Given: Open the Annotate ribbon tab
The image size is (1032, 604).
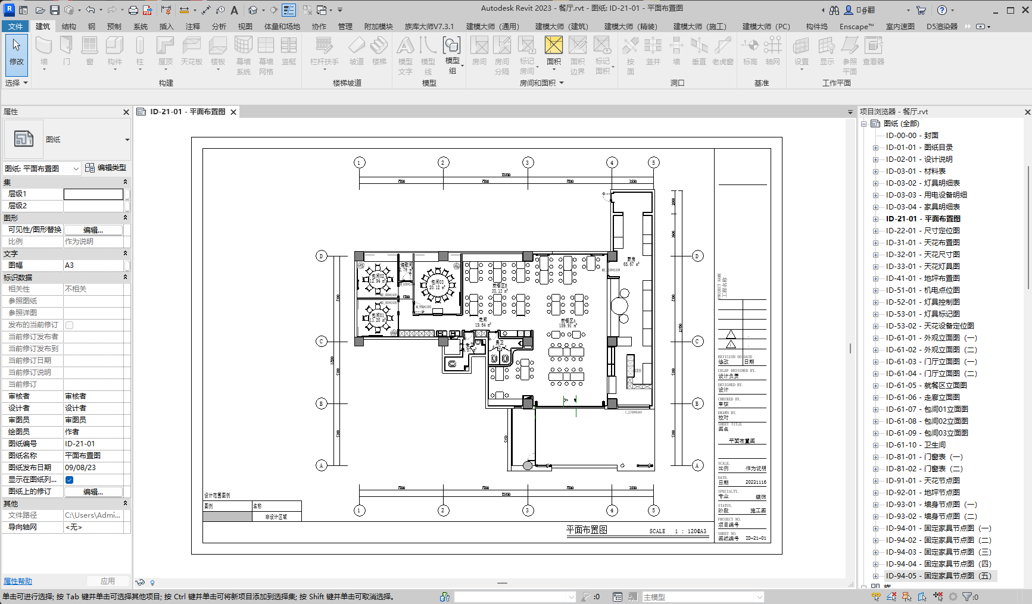Looking at the screenshot, I should 192,26.
